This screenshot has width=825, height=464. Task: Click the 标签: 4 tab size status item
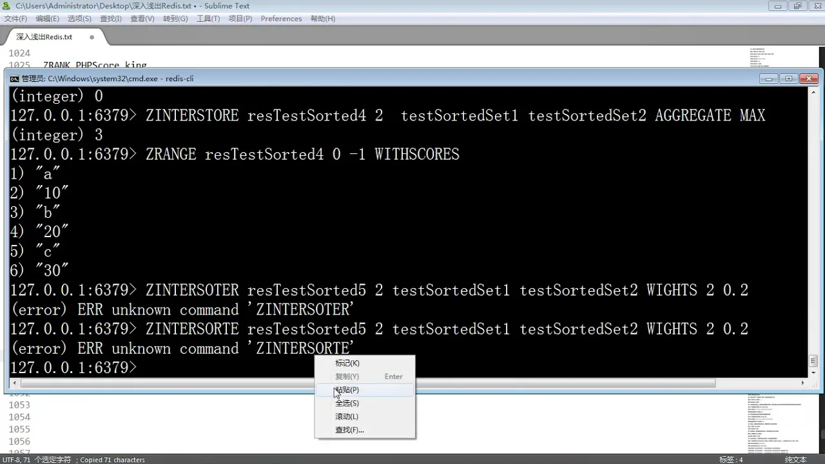(731, 459)
